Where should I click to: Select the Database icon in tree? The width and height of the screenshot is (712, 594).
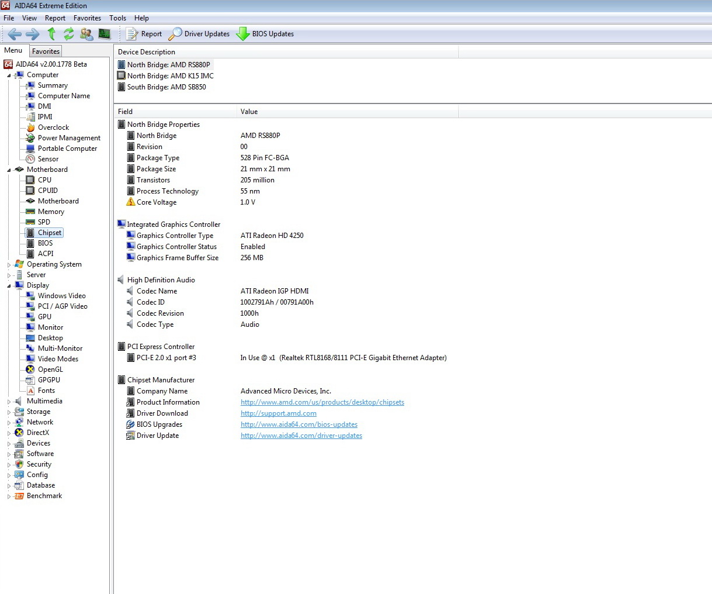[19, 485]
